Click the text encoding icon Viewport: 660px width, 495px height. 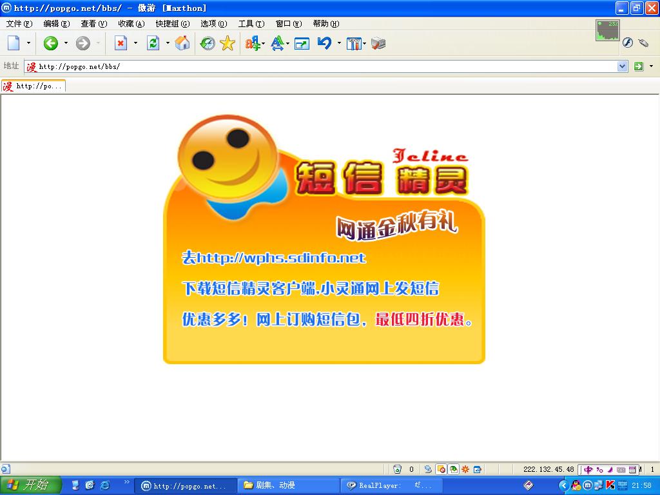[253, 43]
